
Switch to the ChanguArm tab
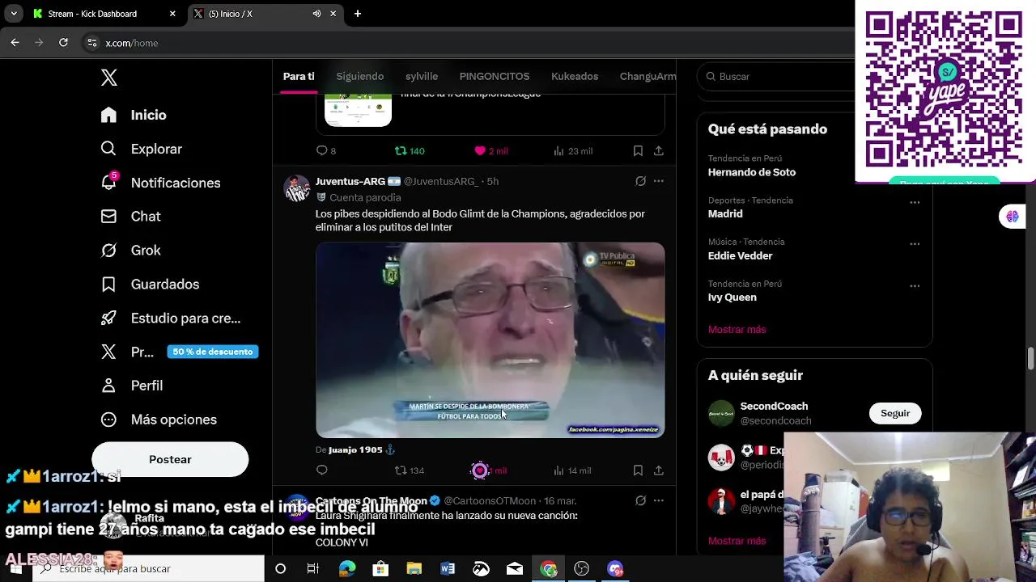coord(647,76)
